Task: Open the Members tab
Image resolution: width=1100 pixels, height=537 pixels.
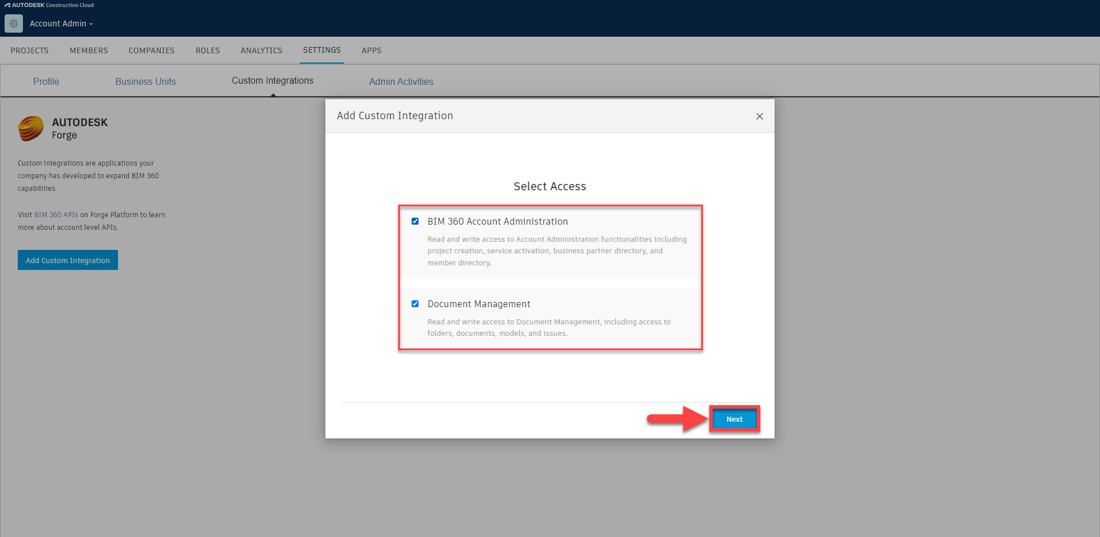Action: 89,50
